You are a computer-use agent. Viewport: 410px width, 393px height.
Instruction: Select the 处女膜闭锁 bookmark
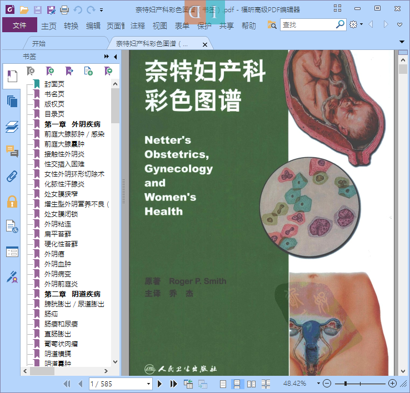pos(61,214)
